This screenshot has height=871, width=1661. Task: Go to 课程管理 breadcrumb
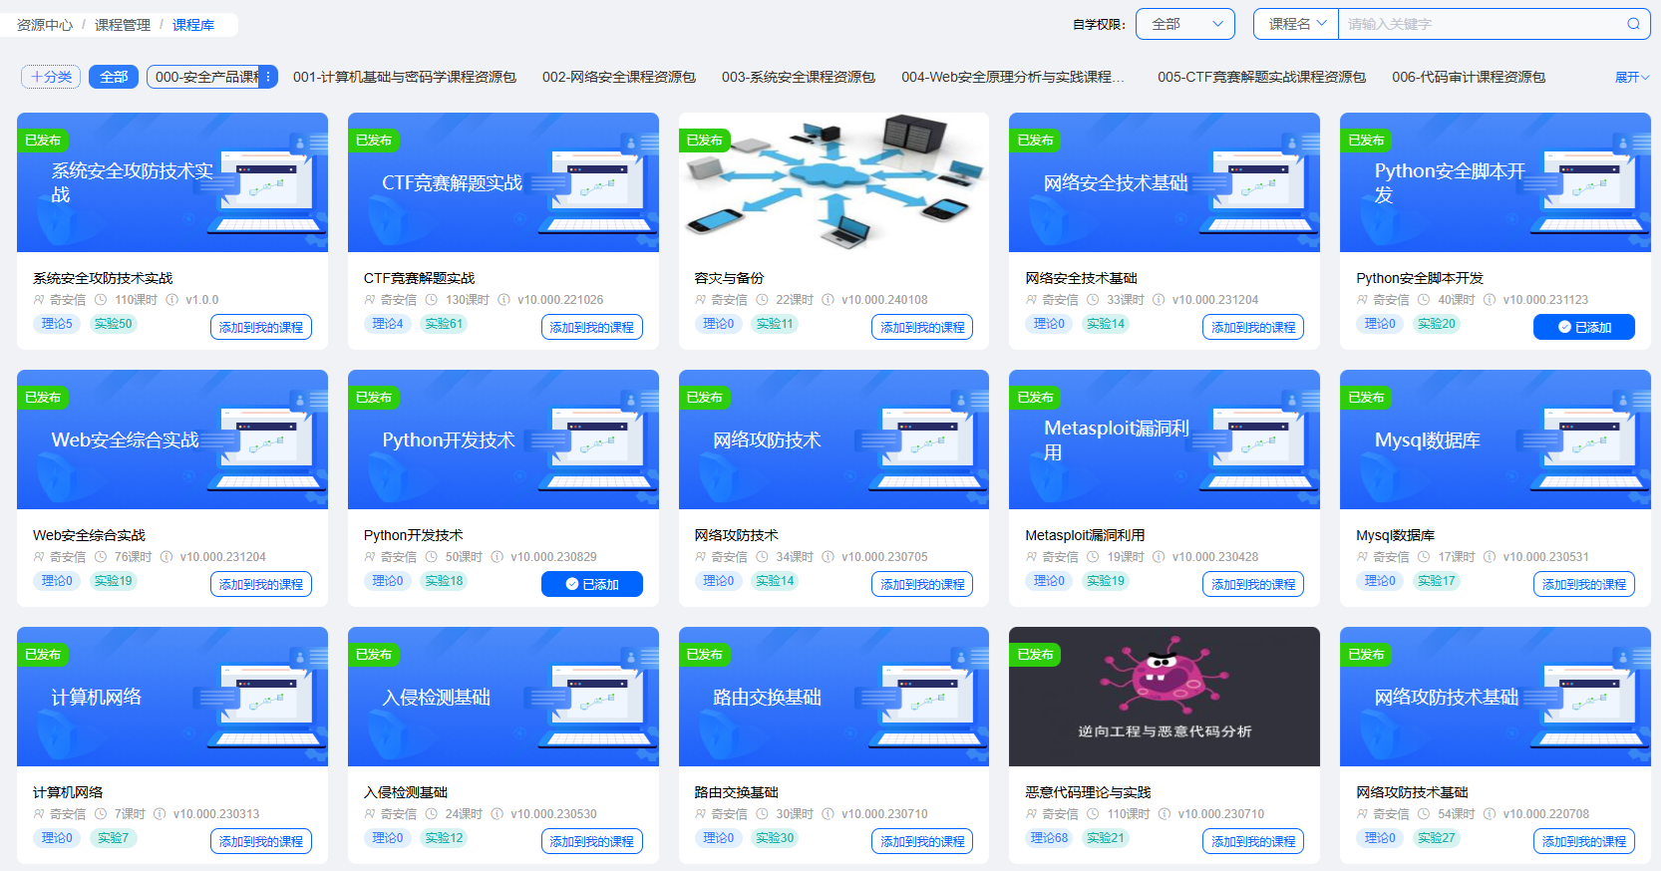123,25
